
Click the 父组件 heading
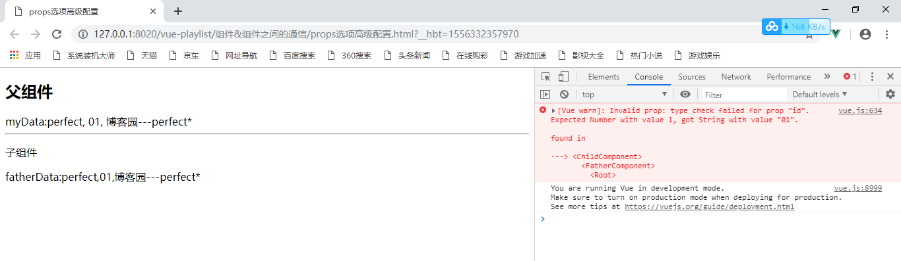[x=29, y=93]
